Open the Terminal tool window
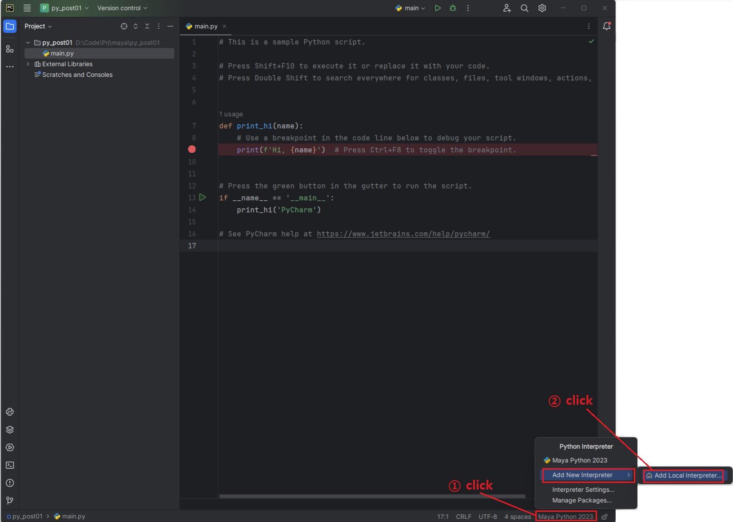The image size is (733, 522). 10,465
